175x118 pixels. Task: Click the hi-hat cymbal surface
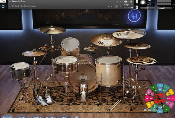click(34, 53)
